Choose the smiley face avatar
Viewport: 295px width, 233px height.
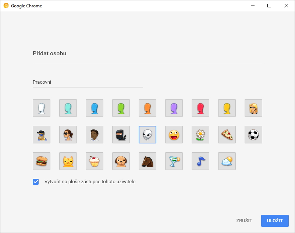coord(174,135)
